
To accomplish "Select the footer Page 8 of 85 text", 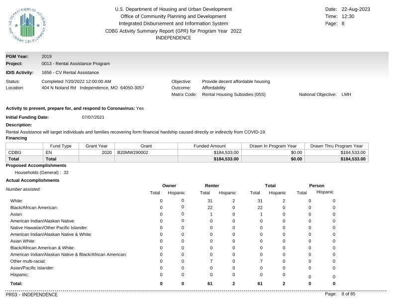I will point(340,294).
